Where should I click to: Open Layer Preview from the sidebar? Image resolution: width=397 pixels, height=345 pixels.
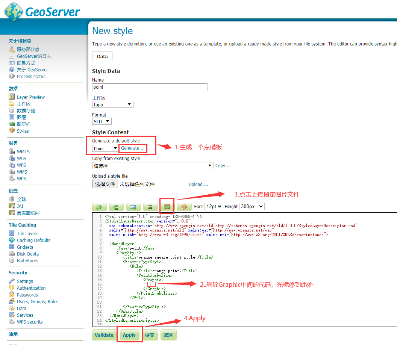pyautogui.click(x=30, y=97)
